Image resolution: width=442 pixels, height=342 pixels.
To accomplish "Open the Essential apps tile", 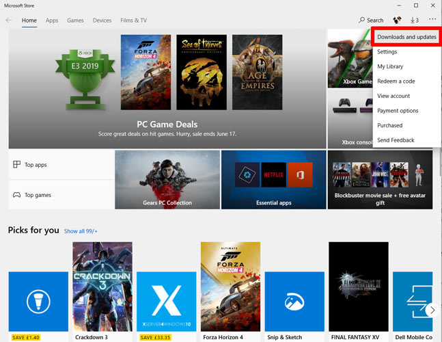I will 274,180.
